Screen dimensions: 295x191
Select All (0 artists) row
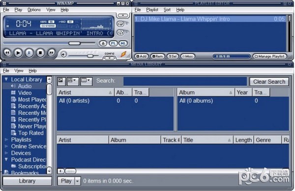coord(115,101)
